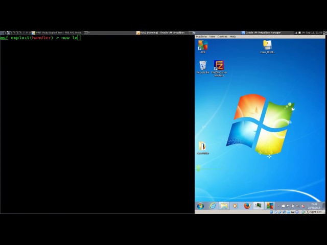Viewport: 327px width, 245px height.
Task: Show hidden tray icons arrow in Windows taskbar
Action: click(x=278, y=206)
